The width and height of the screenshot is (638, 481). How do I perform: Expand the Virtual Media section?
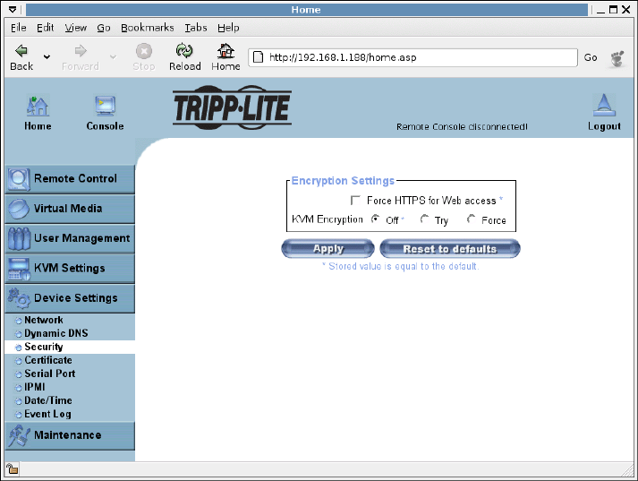tap(70, 209)
